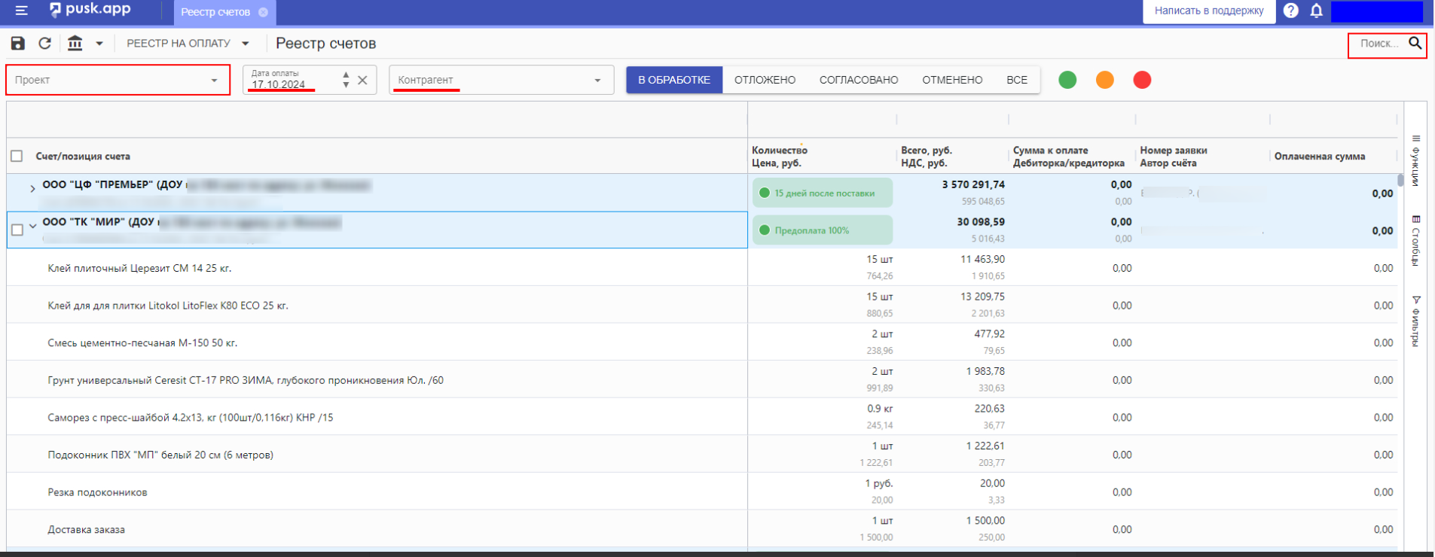The height and width of the screenshot is (557, 1435).
Task: Tick the ООО ТК МИР row checkbox
Action: pyautogui.click(x=17, y=230)
